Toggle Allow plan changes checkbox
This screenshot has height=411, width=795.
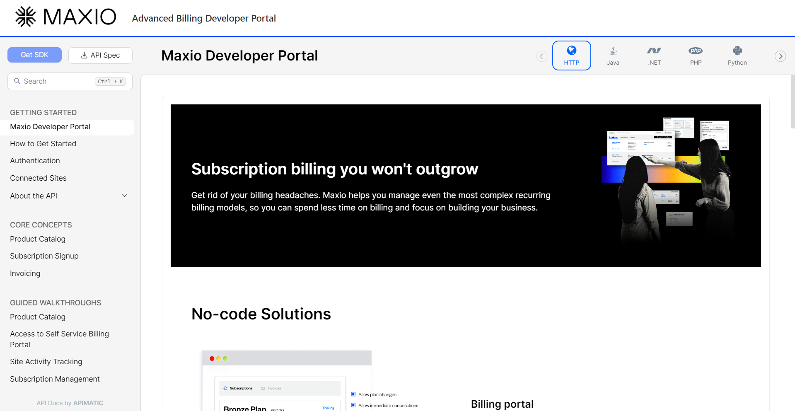pos(353,394)
